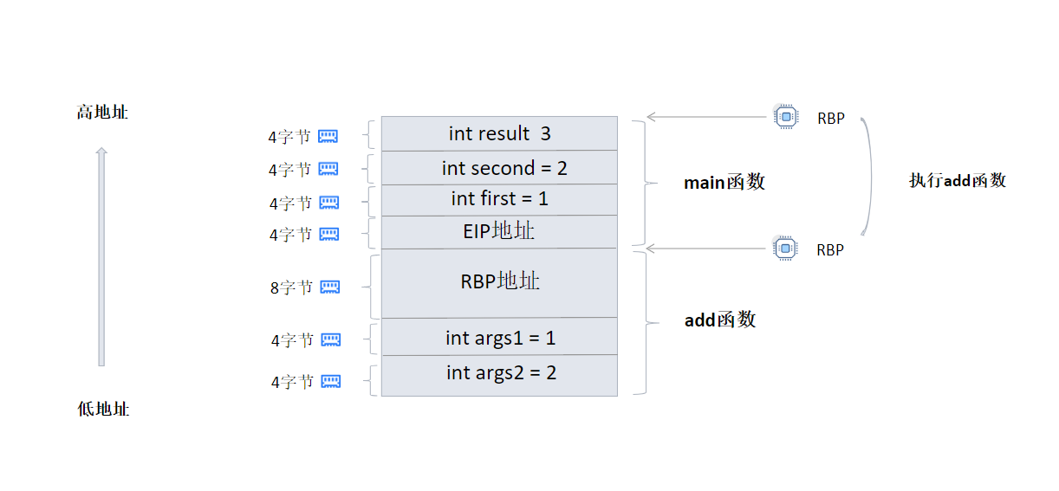
Task: Click the memory icon beside int result
Action: pos(328,136)
